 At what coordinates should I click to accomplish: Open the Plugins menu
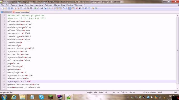click(70, 5)
